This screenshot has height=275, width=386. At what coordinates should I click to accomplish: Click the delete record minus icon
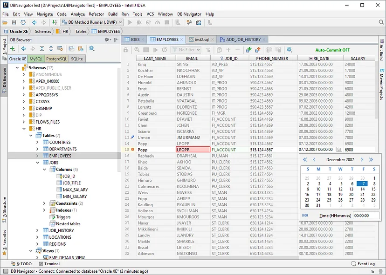pyautogui.click(x=238, y=50)
